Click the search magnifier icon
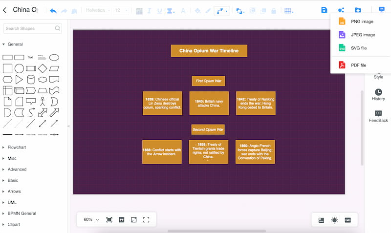Viewport: 391px width, 233px height. [x=58, y=28]
